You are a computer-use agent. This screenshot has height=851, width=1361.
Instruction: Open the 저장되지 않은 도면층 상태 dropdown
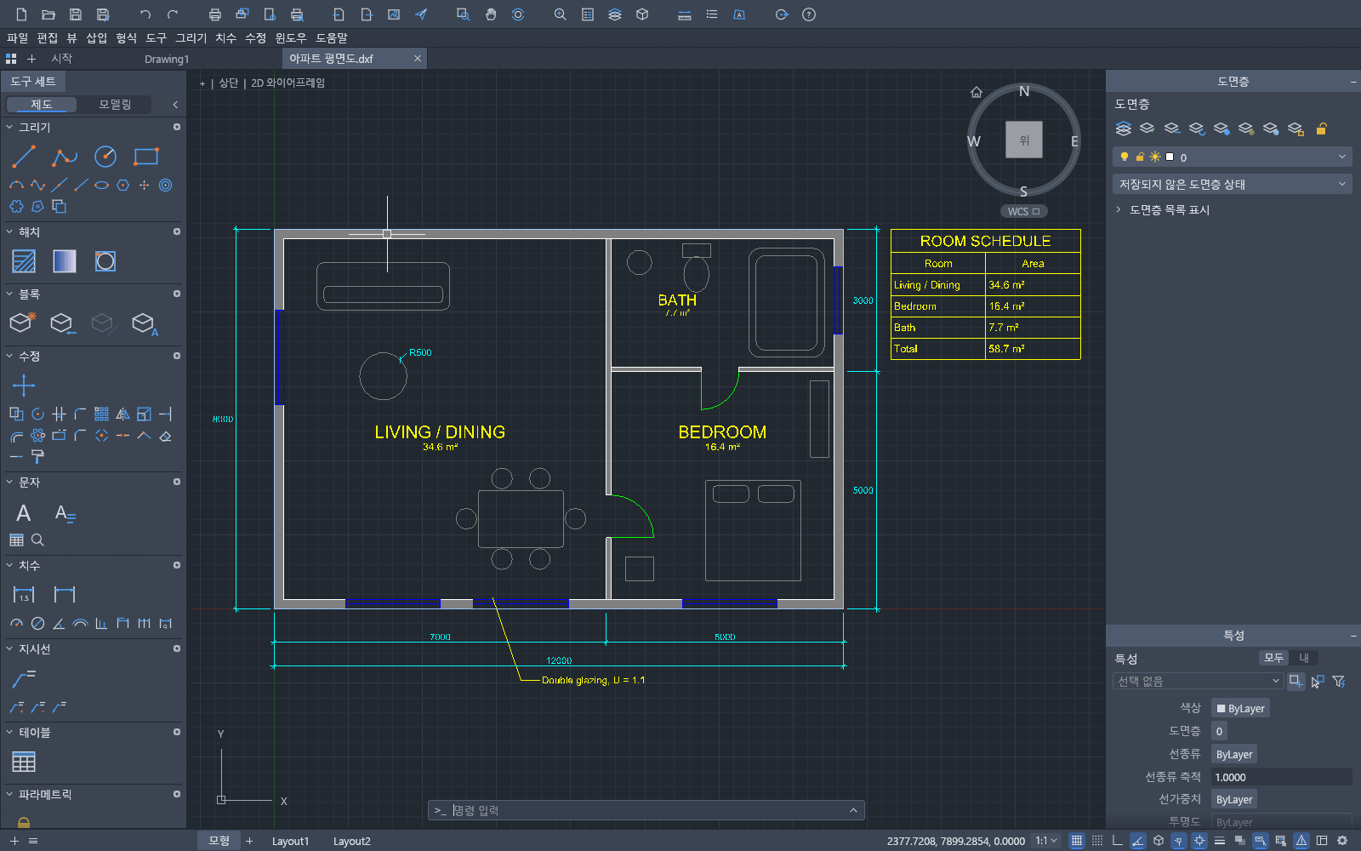point(1232,184)
